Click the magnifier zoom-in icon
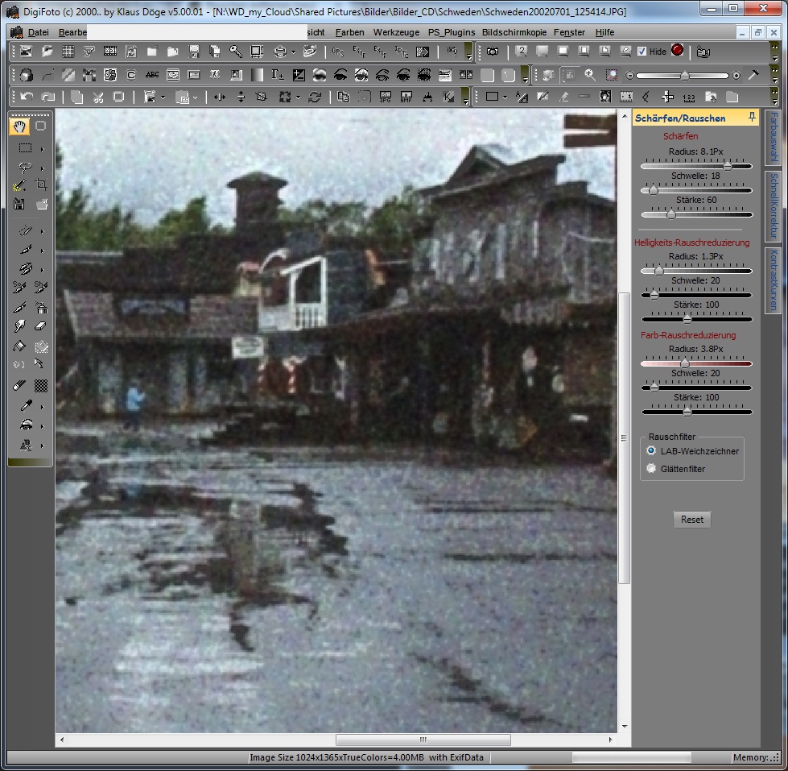788x771 pixels. pyautogui.click(x=590, y=75)
